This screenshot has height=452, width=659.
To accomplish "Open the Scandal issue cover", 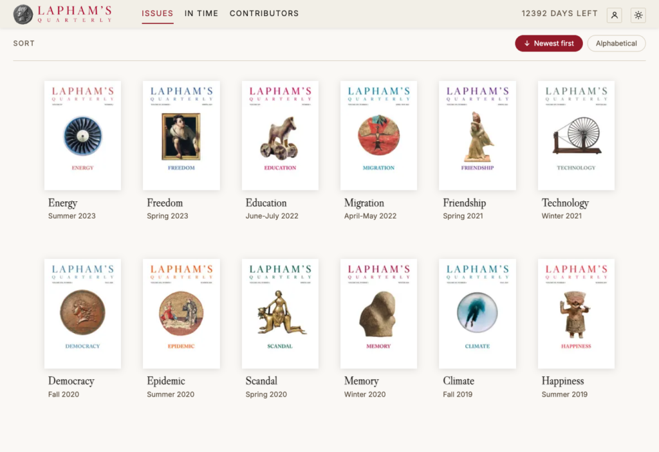I will point(280,314).
